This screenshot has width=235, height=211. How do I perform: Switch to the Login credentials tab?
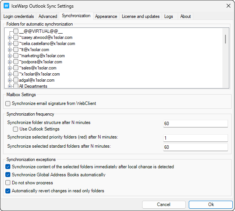coord(19,16)
